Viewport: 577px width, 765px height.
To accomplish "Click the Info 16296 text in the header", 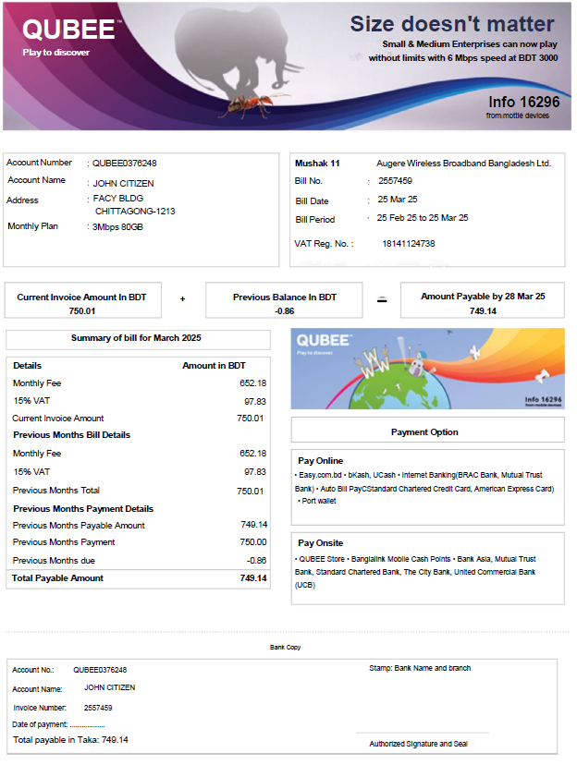I will [523, 102].
